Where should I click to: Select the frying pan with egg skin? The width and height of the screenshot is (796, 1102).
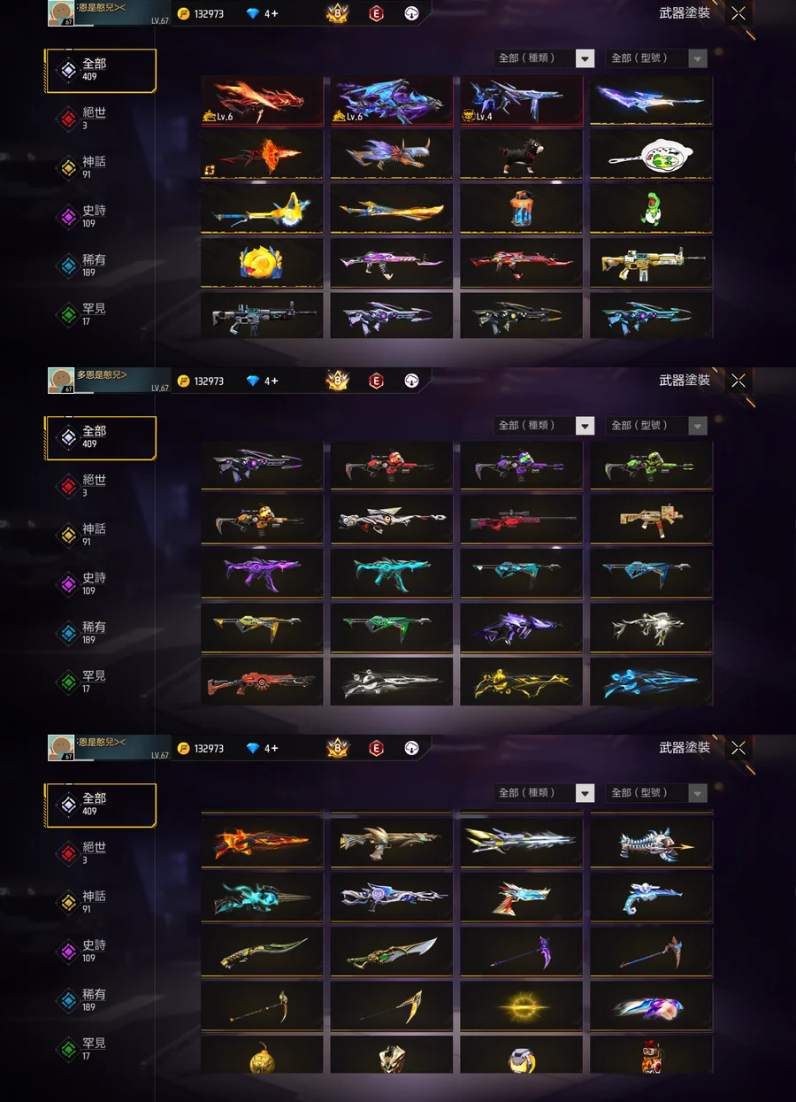pyautogui.click(x=651, y=154)
